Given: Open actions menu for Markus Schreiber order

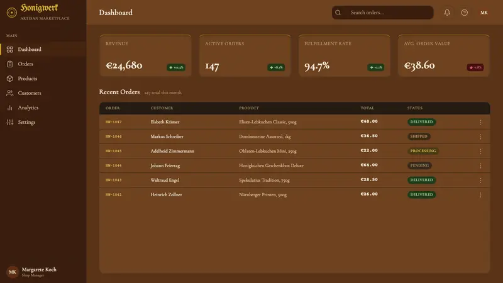Looking at the screenshot, I should tap(480, 136).
